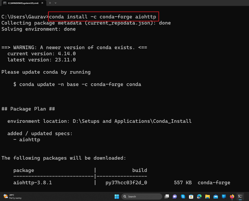Screen dimensions: 249x201
Task: Open Task View from taskbar
Action: (x=167, y=196)
